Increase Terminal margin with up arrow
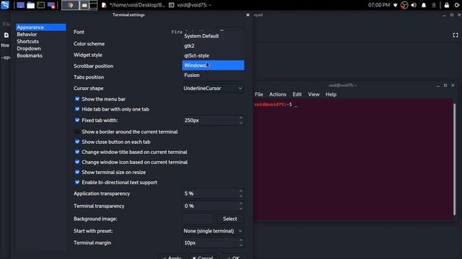462x259 pixels. [x=240, y=240]
